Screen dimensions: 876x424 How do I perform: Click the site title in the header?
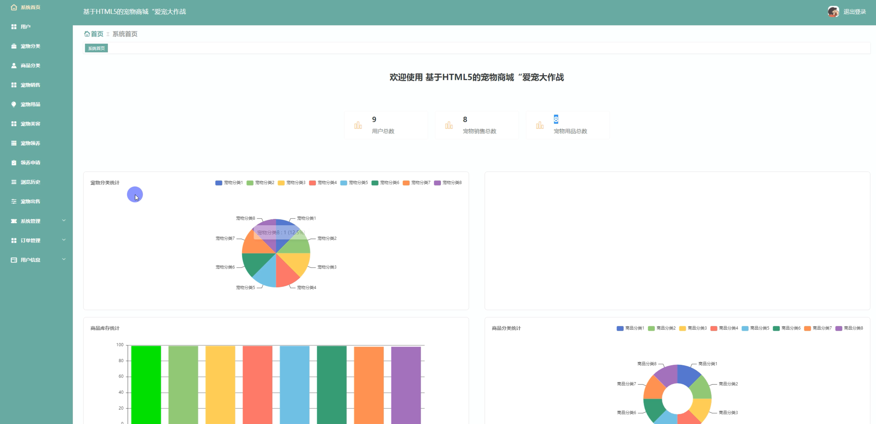pos(134,12)
